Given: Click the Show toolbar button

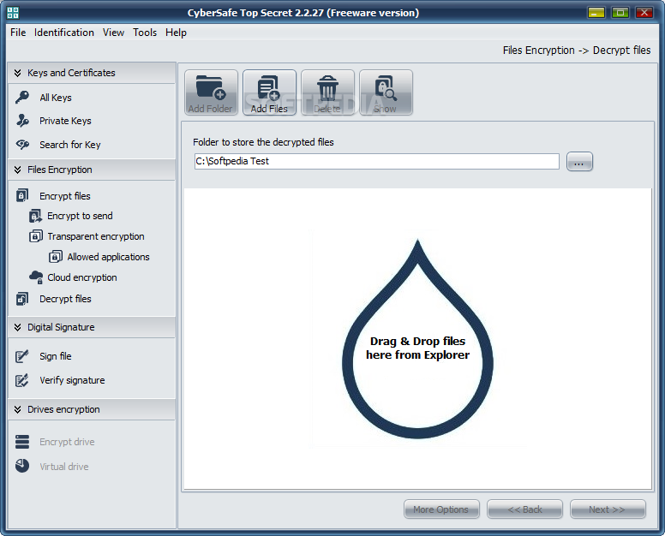Looking at the screenshot, I should pyautogui.click(x=386, y=92).
